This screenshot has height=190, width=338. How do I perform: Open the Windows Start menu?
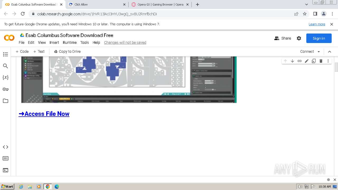click(7, 186)
